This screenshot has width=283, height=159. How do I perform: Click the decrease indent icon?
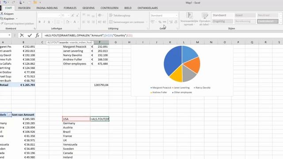[x=99, y=22]
